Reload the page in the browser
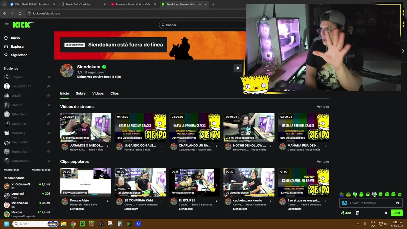Viewport: 407px width, 229px height. pos(20,13)
